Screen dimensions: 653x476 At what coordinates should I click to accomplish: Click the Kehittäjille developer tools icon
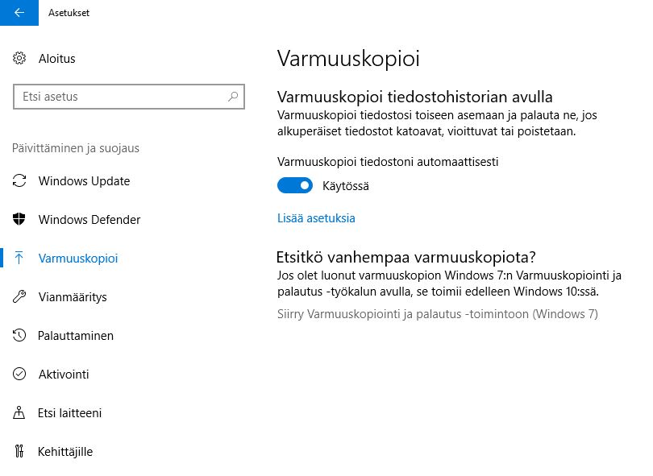[20, 452]
